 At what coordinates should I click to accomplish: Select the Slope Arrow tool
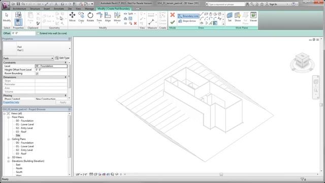pyautogui.click(x=187, y=21)
